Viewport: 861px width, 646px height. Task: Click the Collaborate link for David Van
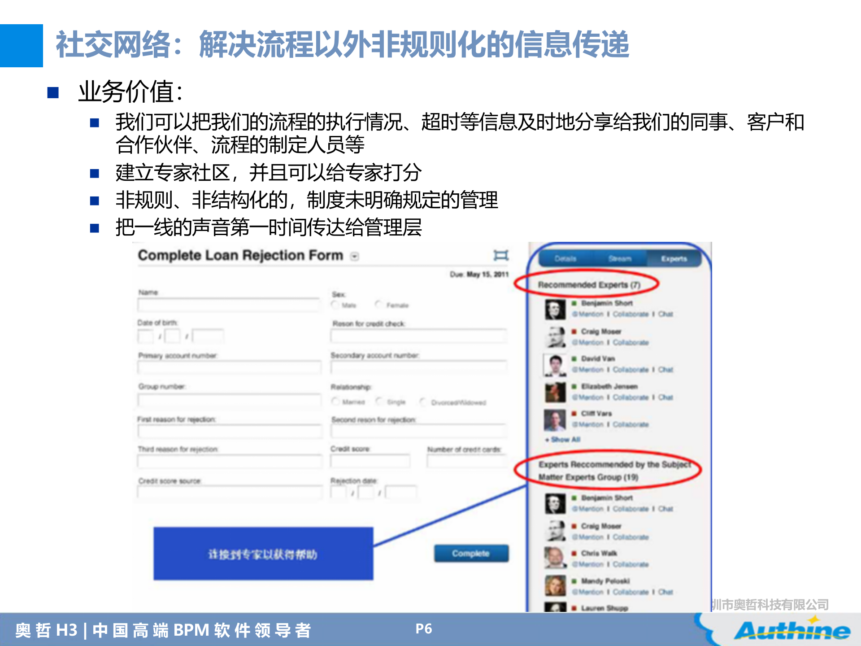click(631, 370)
